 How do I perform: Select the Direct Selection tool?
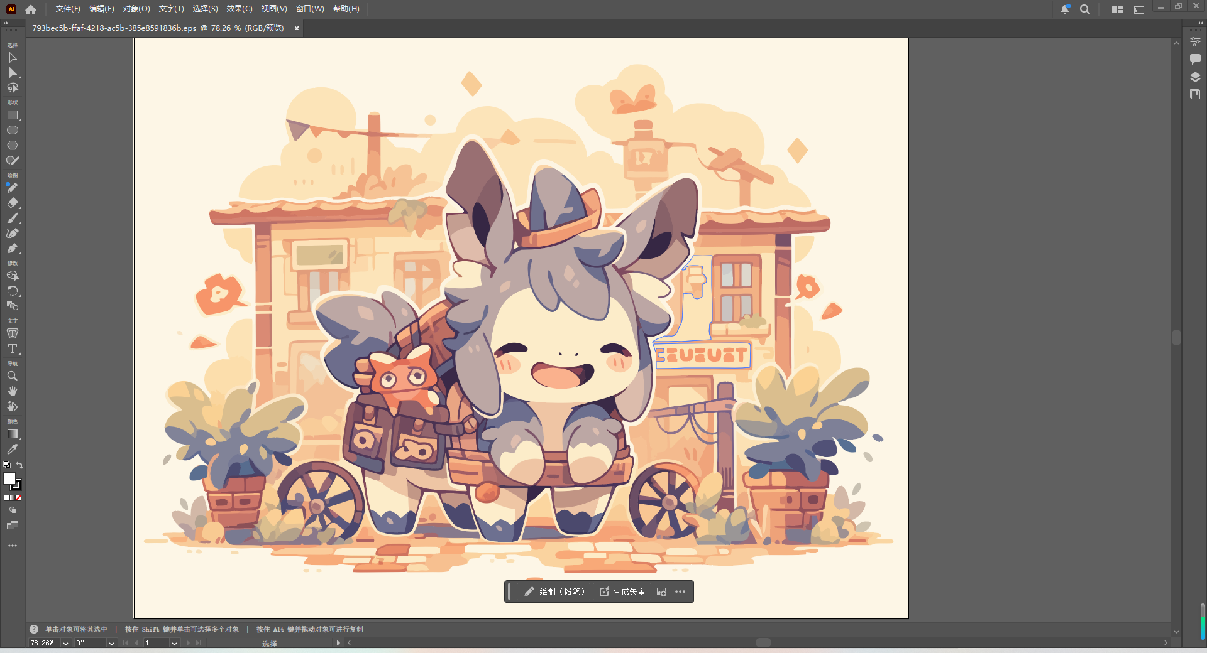pyautogui.click(x=13, y=73)
